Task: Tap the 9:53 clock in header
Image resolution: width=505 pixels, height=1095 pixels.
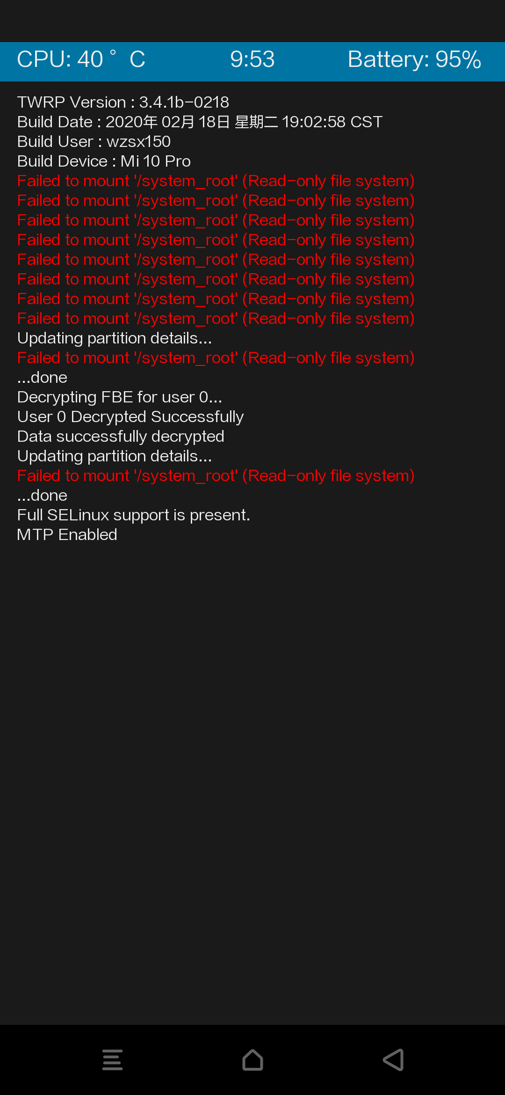Action: (252, 59)
